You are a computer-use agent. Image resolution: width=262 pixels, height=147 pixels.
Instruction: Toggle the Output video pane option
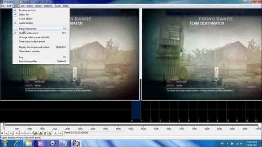41,33
